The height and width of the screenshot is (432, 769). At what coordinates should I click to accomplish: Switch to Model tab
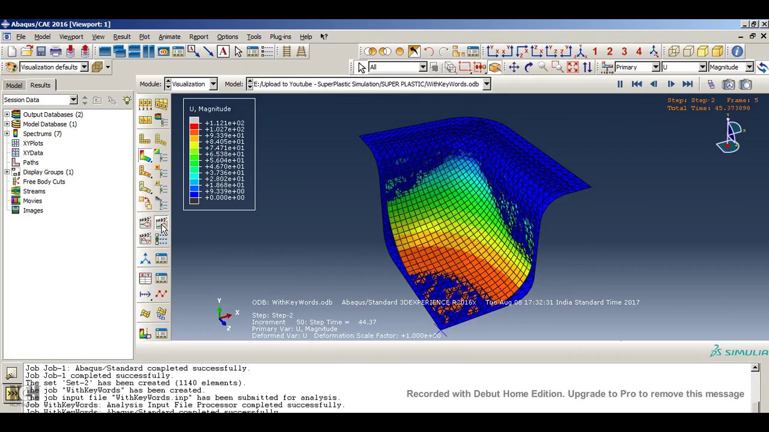[14, 85]
